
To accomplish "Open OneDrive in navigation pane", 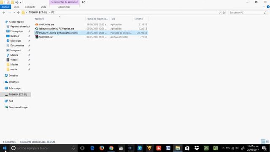I will click(13, 82).
